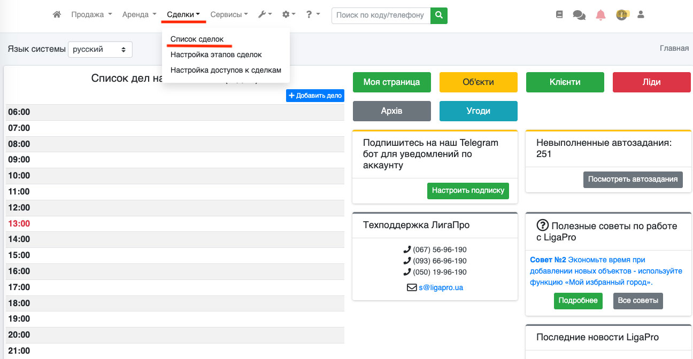The width and height of the screenshot is (693, 359).
Task: Open the user profile icon
Action: click(x=641, y=15)
